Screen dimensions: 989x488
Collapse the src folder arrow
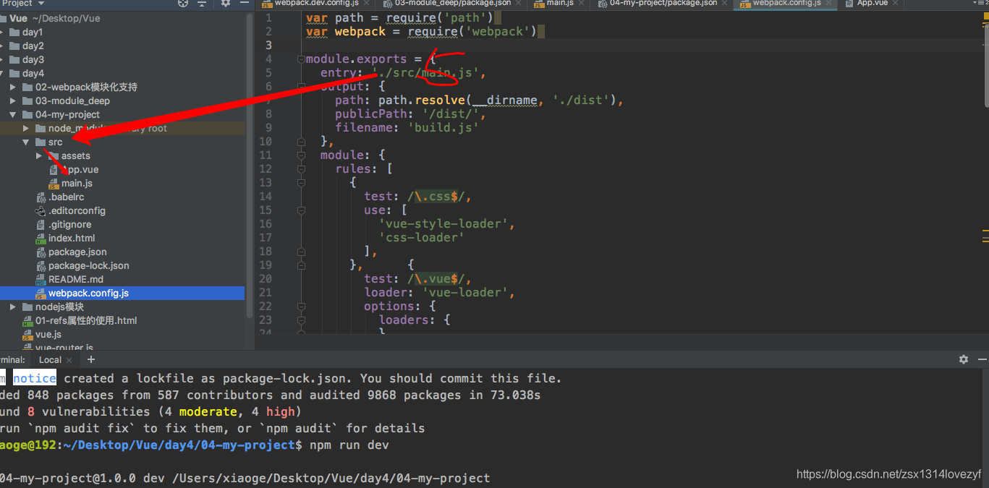click(x=26, y=142)
